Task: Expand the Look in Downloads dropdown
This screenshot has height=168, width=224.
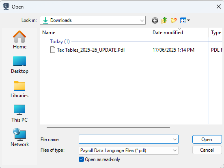Action: 93,20
